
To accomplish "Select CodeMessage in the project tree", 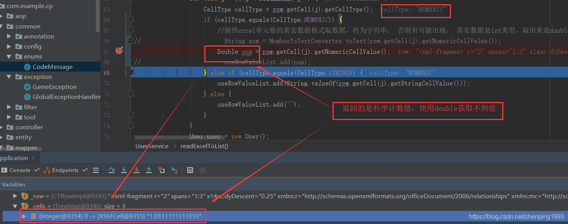I will (52, 67).
